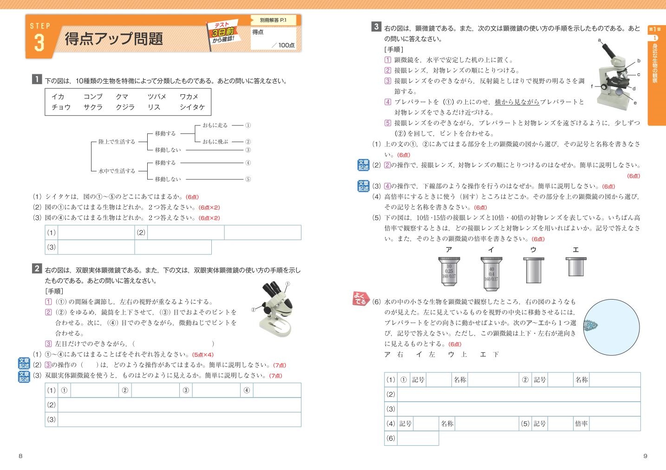The image size is (666, 470).
Task: Click the 名称 field in answer (4)
Action: [x=487, y=424]
